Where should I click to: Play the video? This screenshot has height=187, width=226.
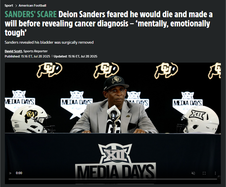point(10,173)
